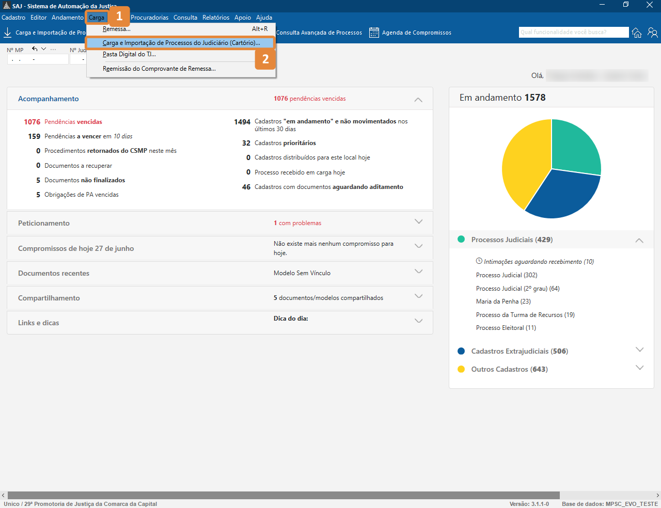Click the functionality search box

[x=573, y=32]
